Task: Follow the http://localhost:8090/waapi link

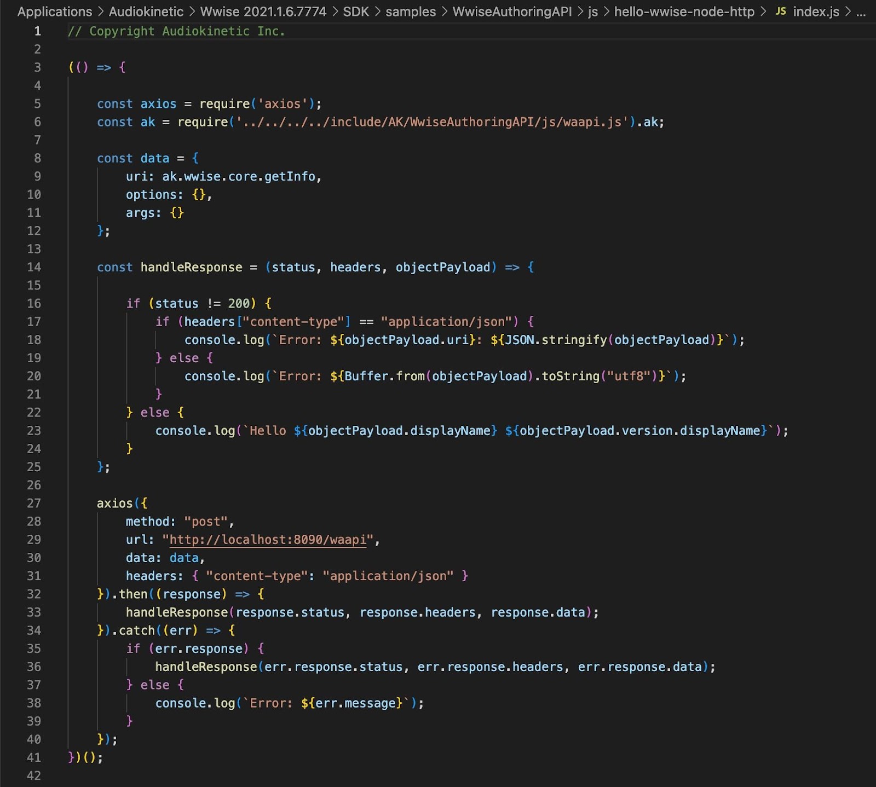Action: [268, 540]
